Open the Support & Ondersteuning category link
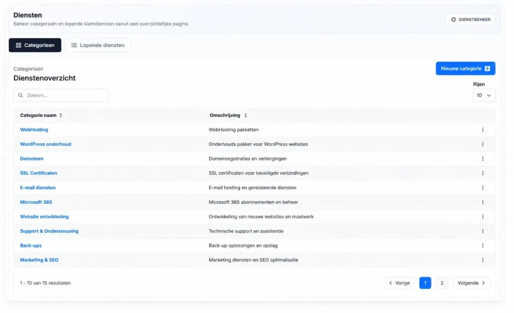Viewport: 514px width, 313px height. 49,231
